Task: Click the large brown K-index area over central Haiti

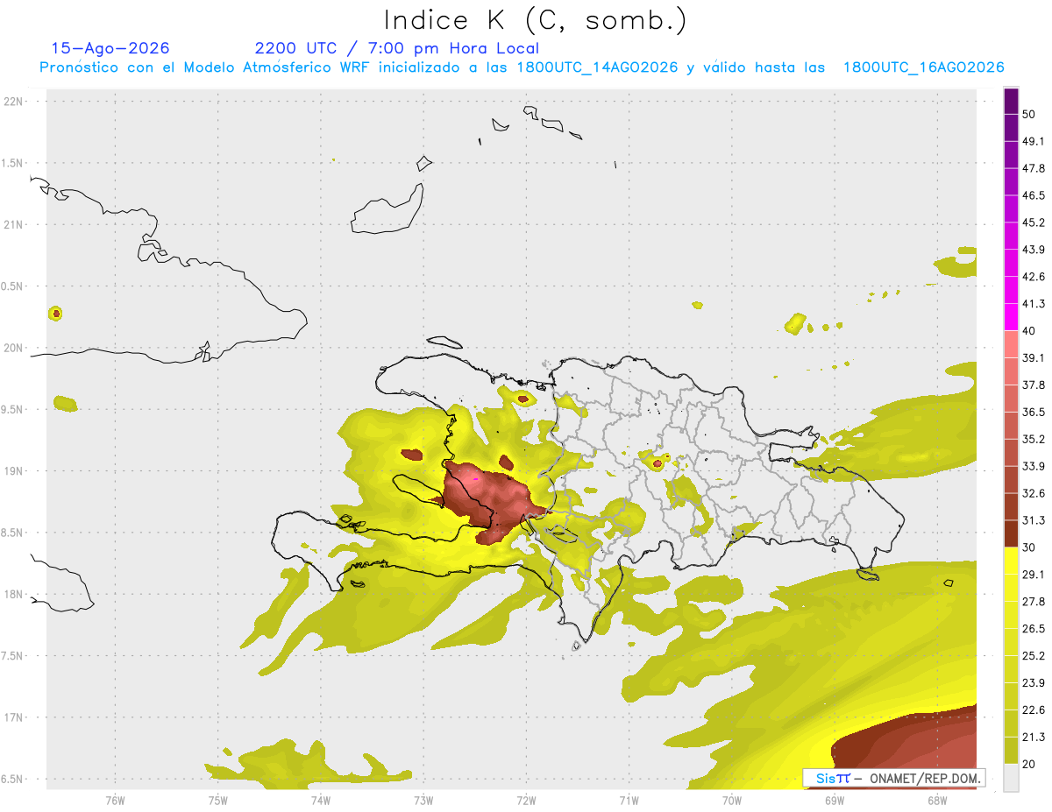Action: pyautogui.click(x=491, y=500)
